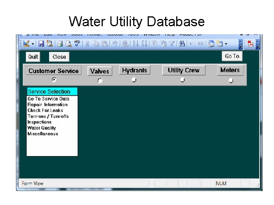
Task: Select 'Turn-ons / Turn-offs' list entry
Action: point(52,116)
